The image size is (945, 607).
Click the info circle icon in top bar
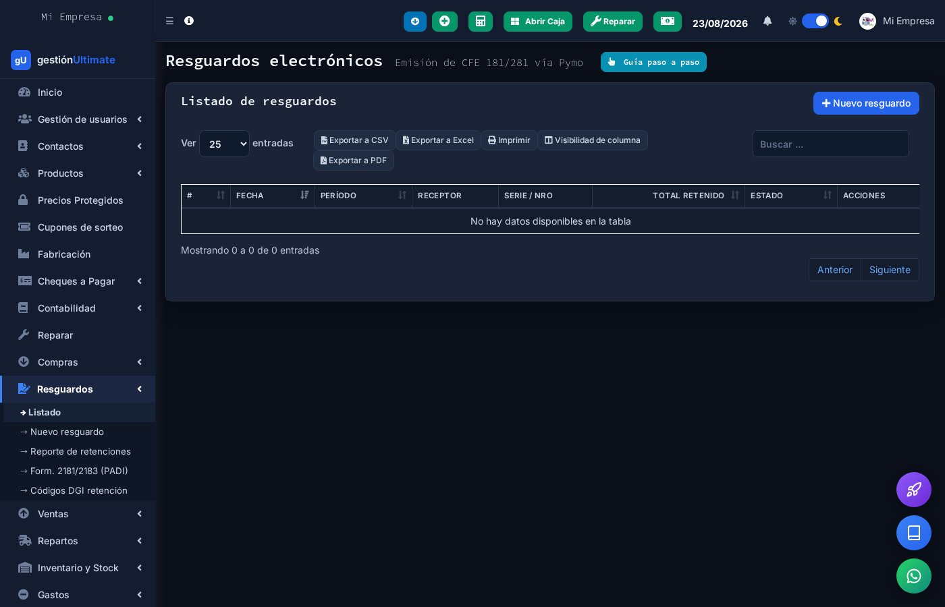click(189, 21)
